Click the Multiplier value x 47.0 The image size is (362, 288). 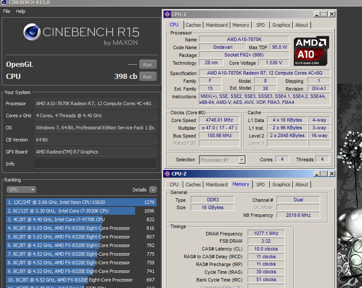point(219,128)
